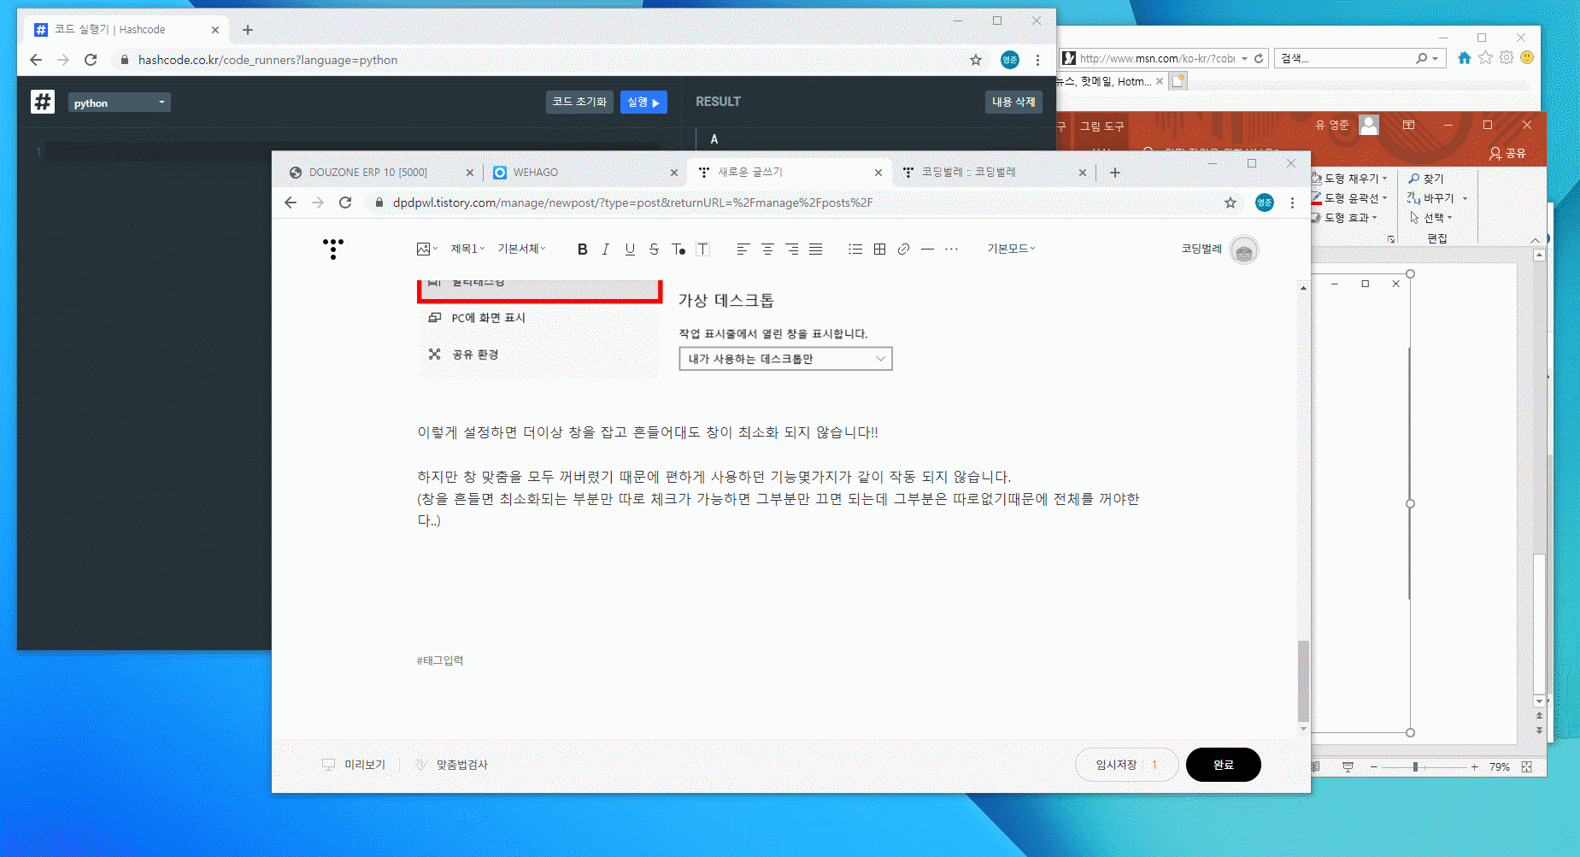
Task: Reload the Hashcode page
Action: [x=91, y=60]
